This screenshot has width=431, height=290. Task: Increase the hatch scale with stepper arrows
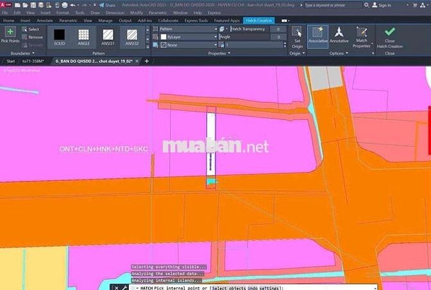(285, 44)
